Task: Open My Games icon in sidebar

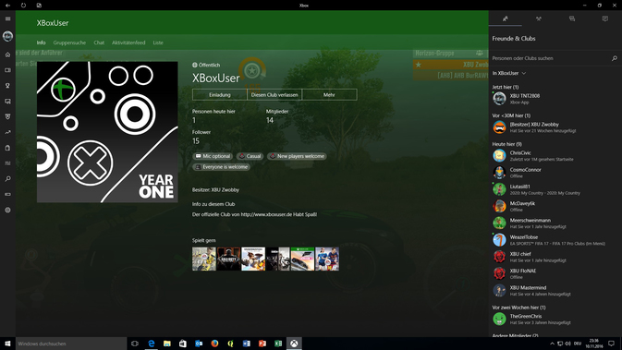Action: point(7,70)
